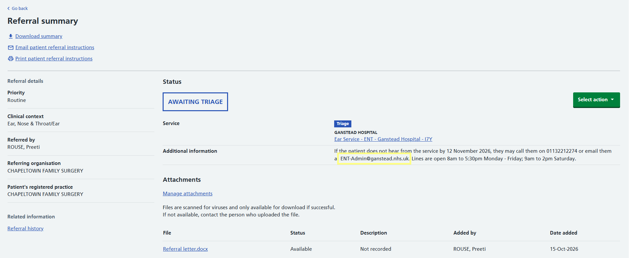The height and width of the screenshot is (258, 629).
Task: Download the Referral letter.docx file
Action: (x=185, y=249)
